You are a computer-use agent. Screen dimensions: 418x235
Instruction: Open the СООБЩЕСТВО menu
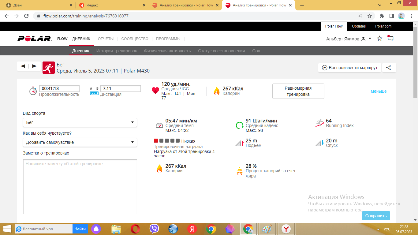(135, 39)
